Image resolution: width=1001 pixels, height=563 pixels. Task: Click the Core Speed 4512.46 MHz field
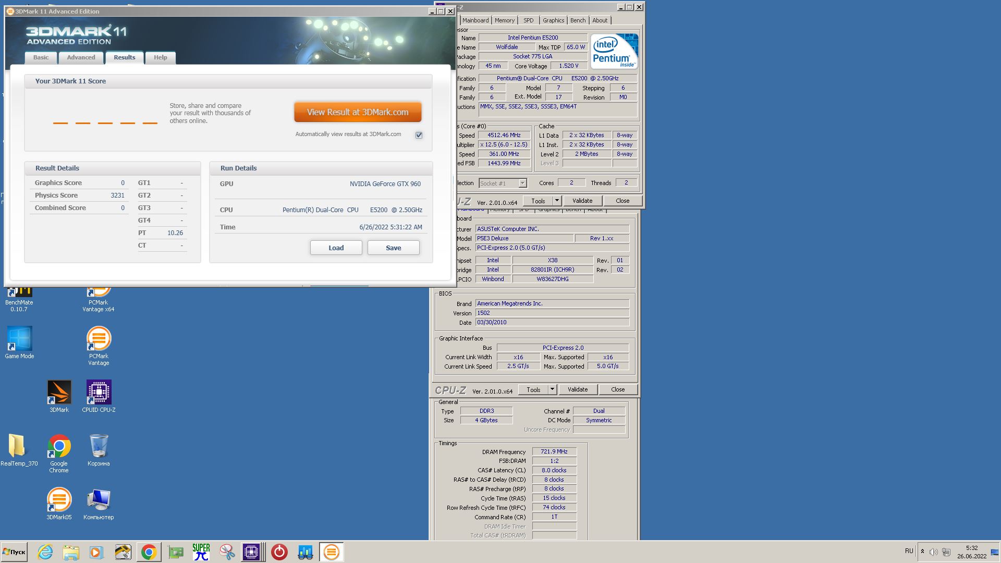pos(504,135)
